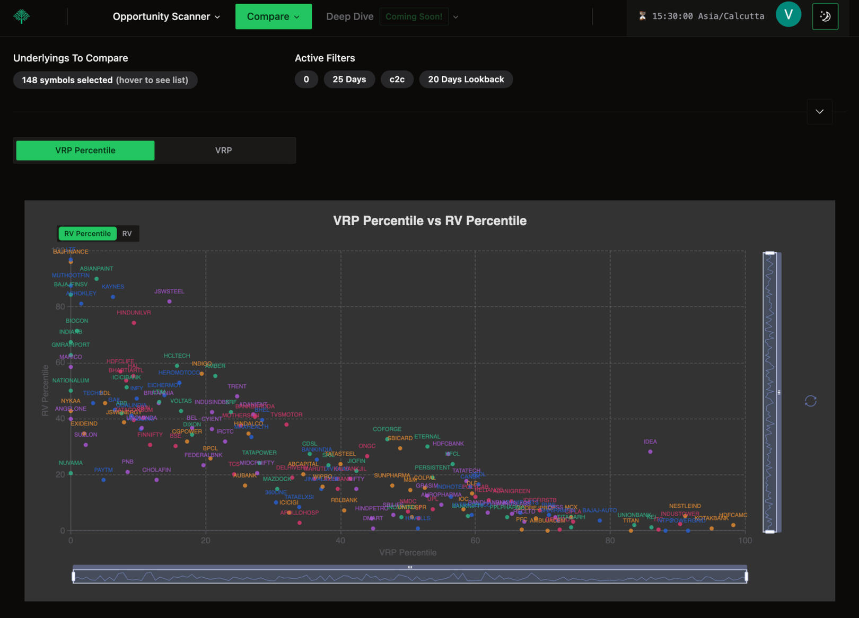Switch y-axis to RV mode

(x=127, y=234)
